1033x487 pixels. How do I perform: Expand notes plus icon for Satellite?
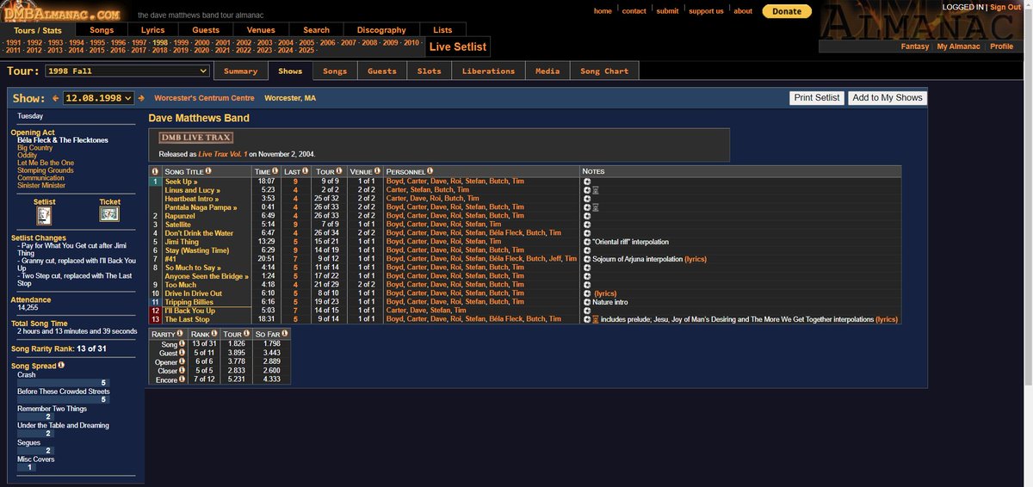point(586,225)
